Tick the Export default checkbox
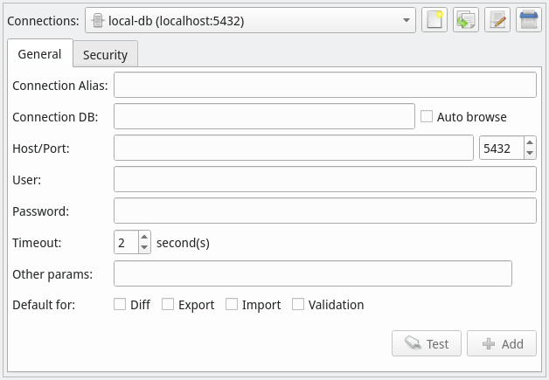This screenshot has width=549, height=380. (168, 304)
